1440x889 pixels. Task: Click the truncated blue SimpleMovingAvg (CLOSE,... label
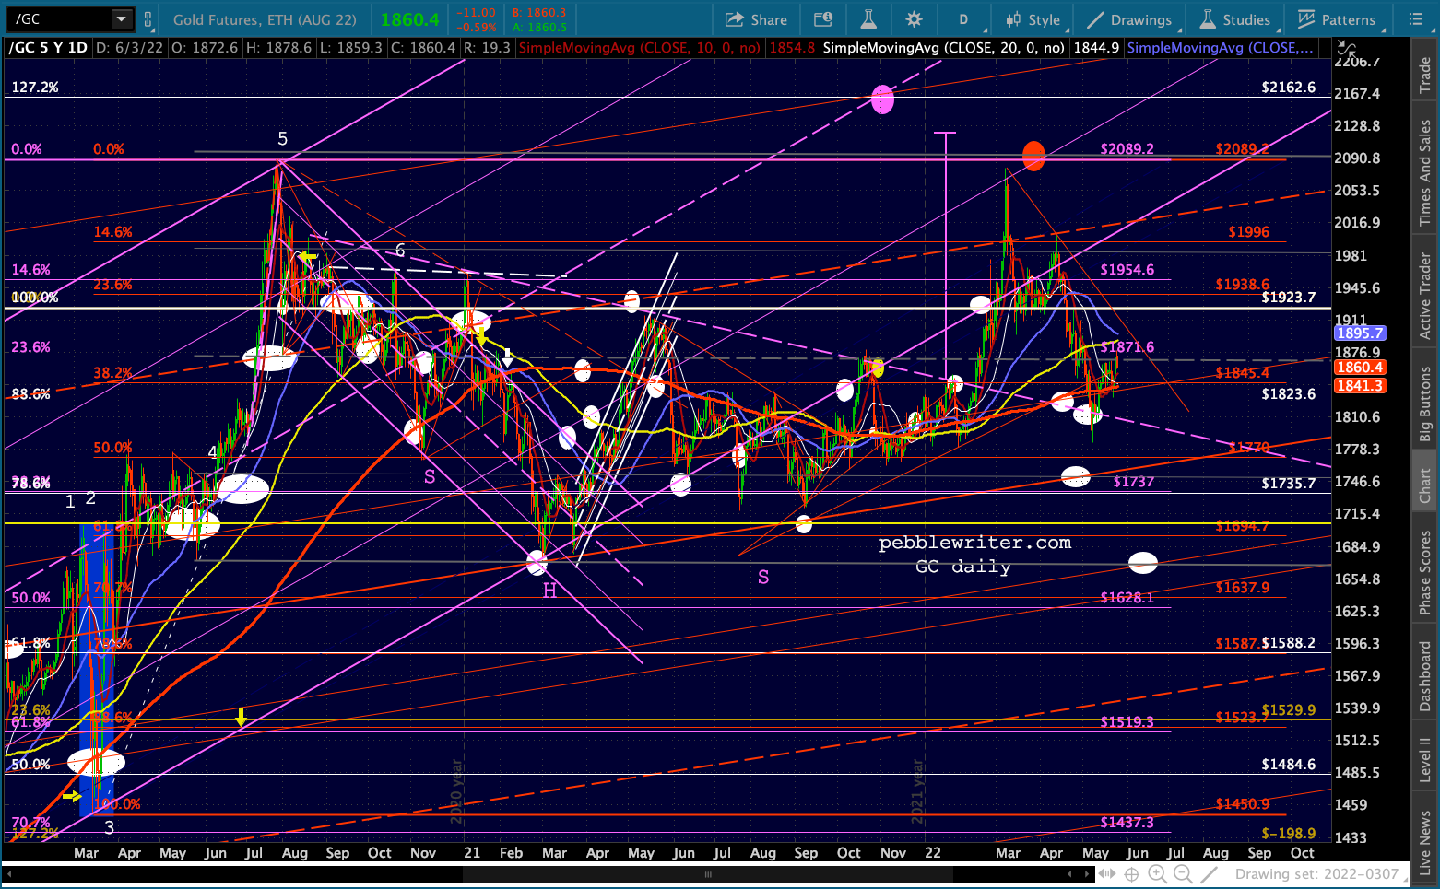[1221, 47]
